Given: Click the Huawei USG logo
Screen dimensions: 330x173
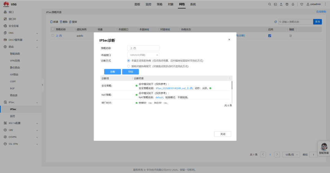Looking at the screenshot, I should [10, 4].
